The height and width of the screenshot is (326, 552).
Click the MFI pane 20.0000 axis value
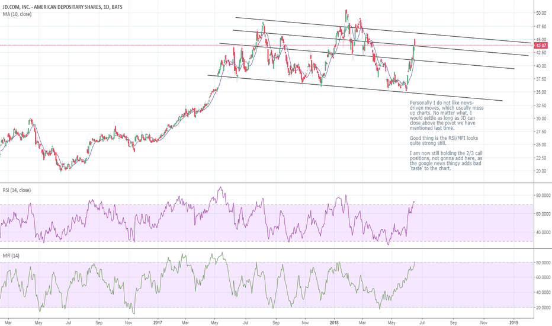click(x=543, y=307)
